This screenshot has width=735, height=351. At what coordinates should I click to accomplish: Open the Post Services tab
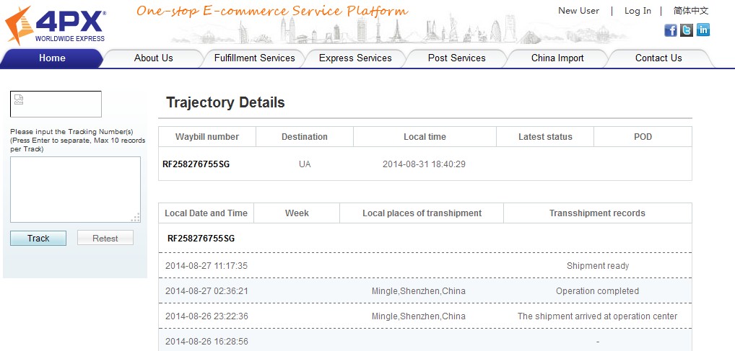coord(456,58)
